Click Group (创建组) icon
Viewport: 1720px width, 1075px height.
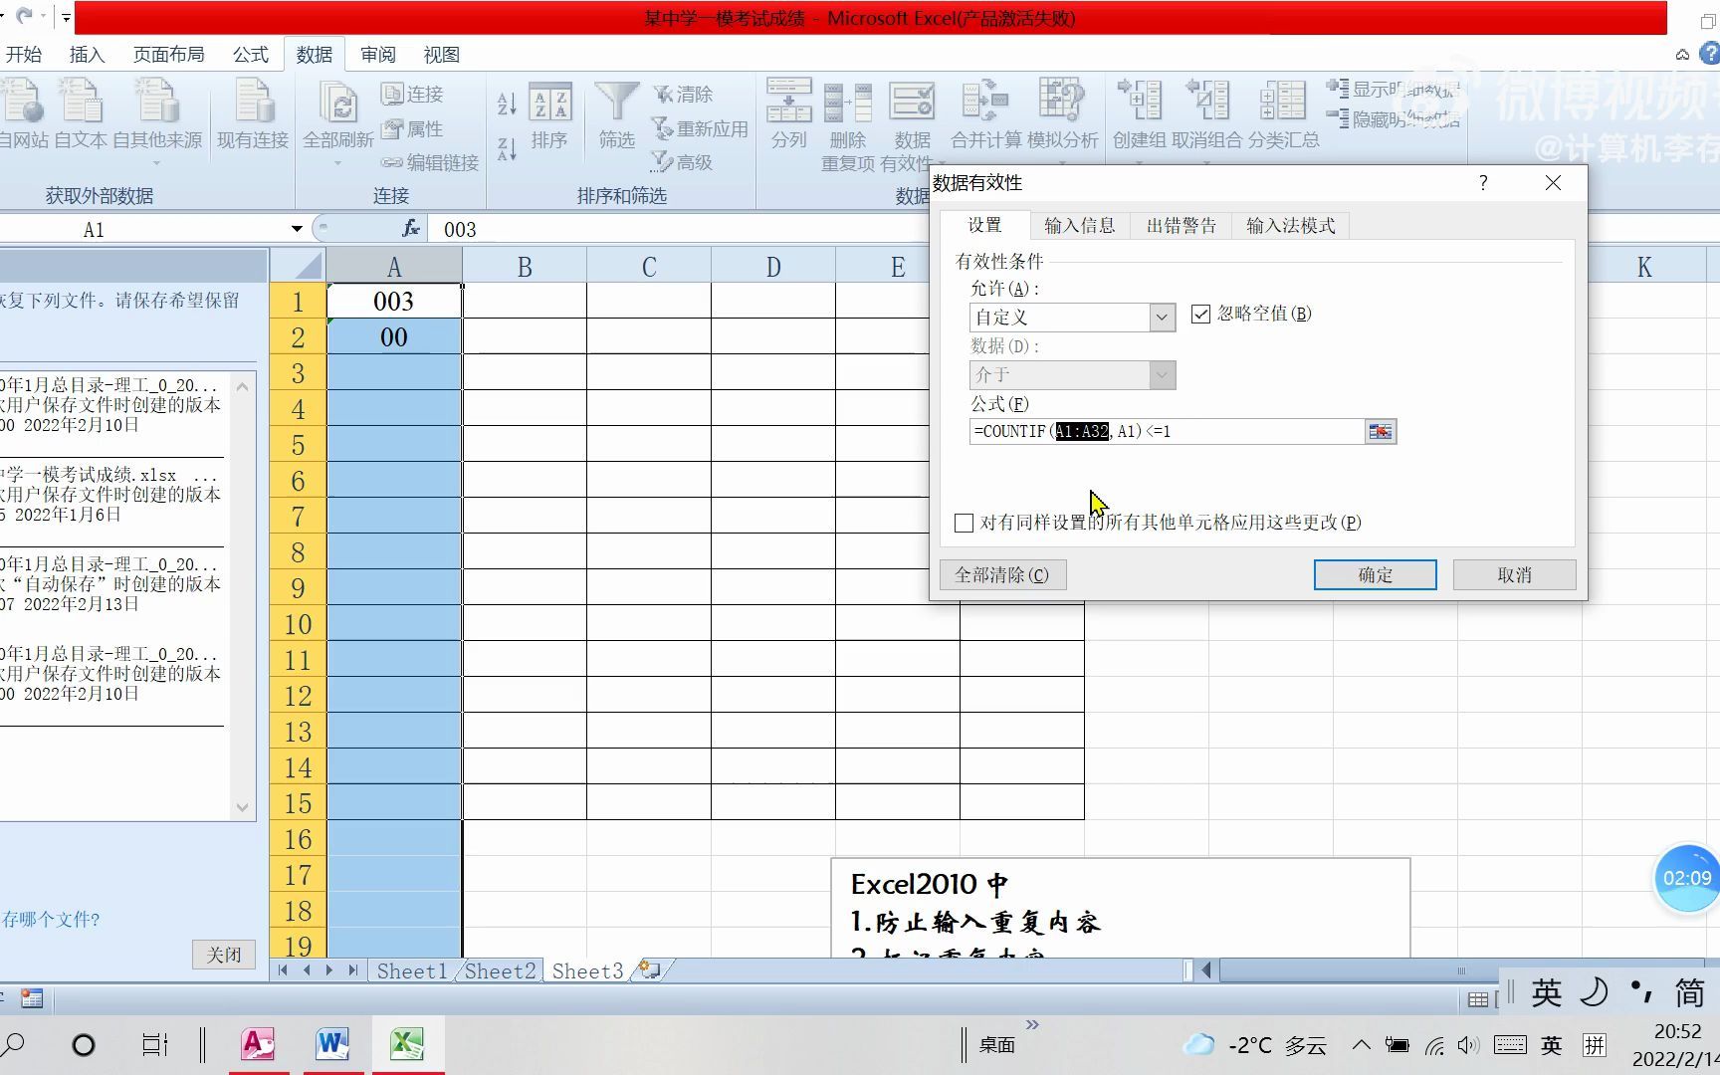1139,114
